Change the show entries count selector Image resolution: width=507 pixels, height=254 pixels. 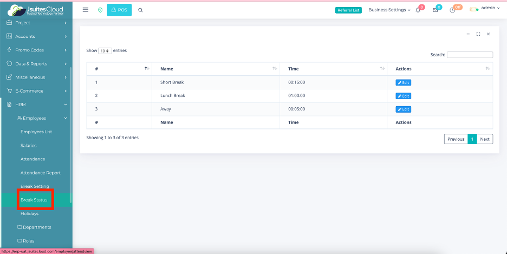coord(105,50)
